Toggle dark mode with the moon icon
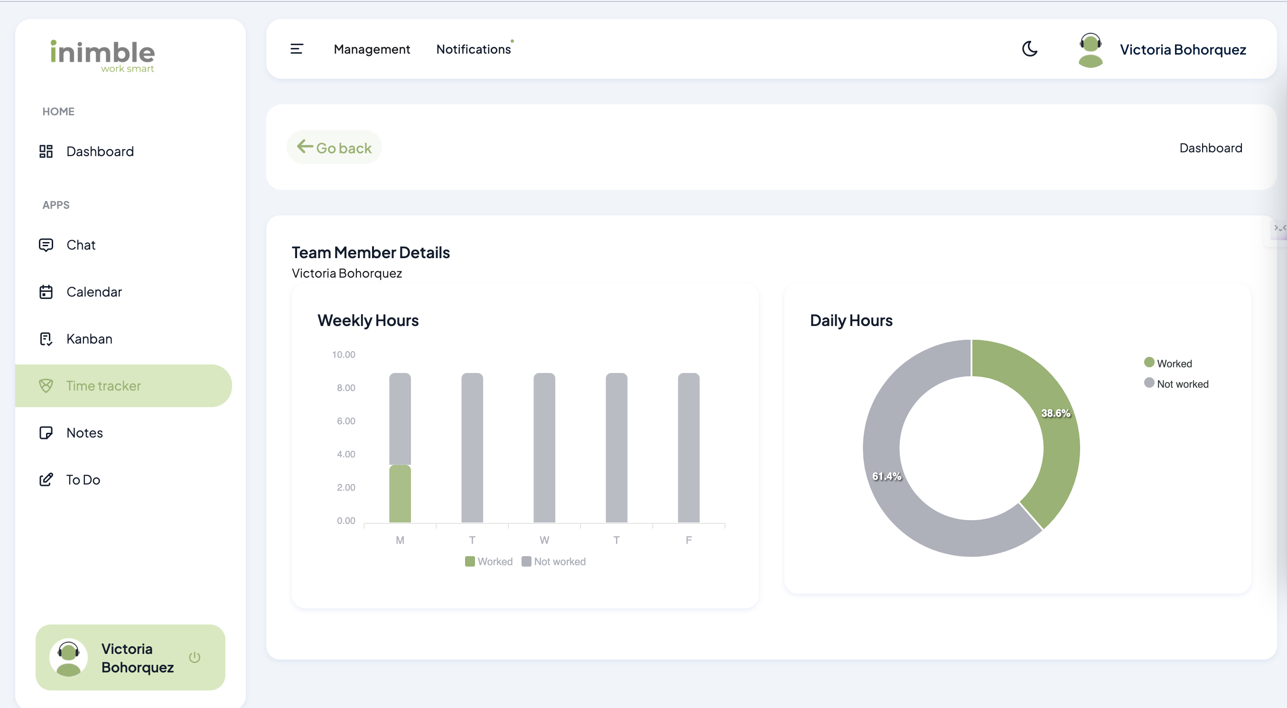 pyautogui.click(x=1030, y=49)
